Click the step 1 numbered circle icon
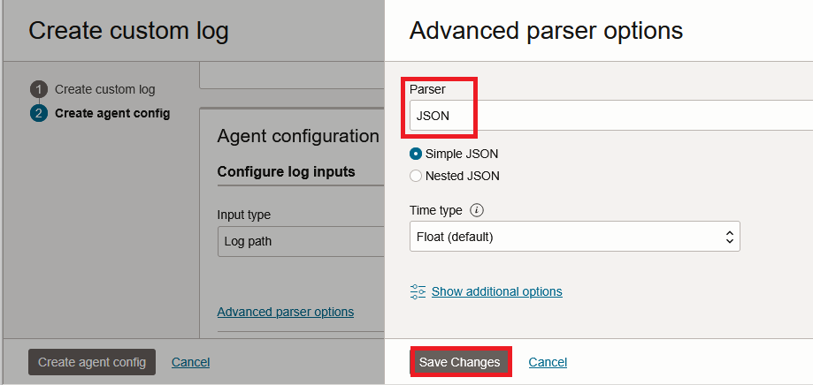 (39, 89)
